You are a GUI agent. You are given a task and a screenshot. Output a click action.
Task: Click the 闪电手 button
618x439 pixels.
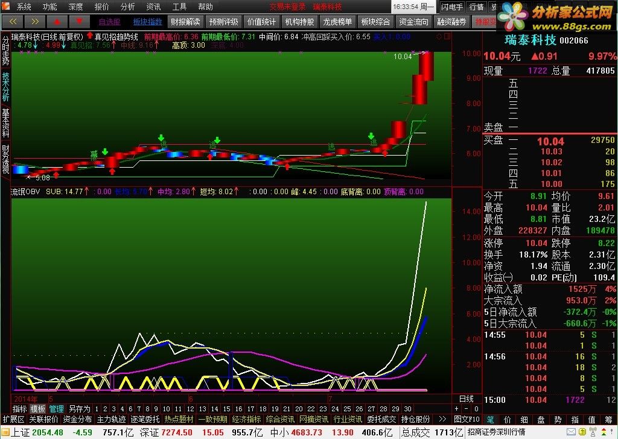(x=452, y=7)
